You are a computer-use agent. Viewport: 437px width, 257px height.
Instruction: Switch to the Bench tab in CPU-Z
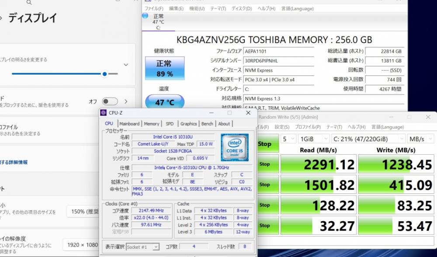[207, 124]
